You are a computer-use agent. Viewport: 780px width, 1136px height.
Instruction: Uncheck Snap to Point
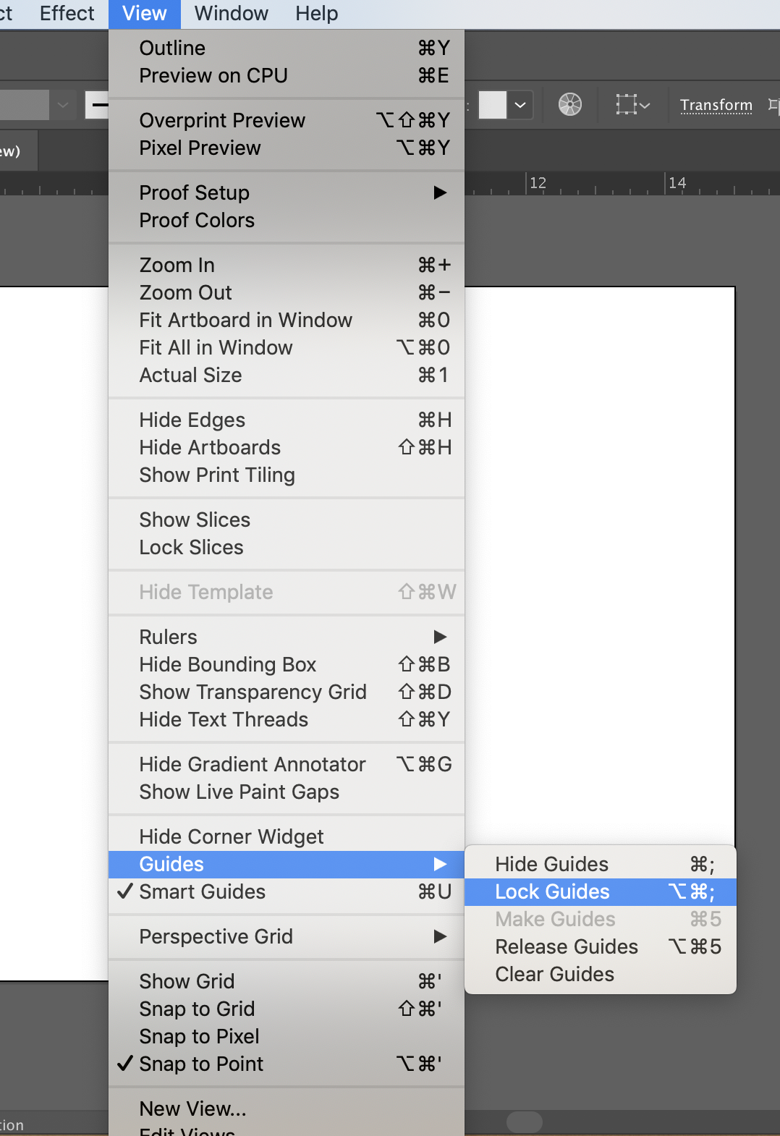pyautogui.click(x=201, y=1064)
